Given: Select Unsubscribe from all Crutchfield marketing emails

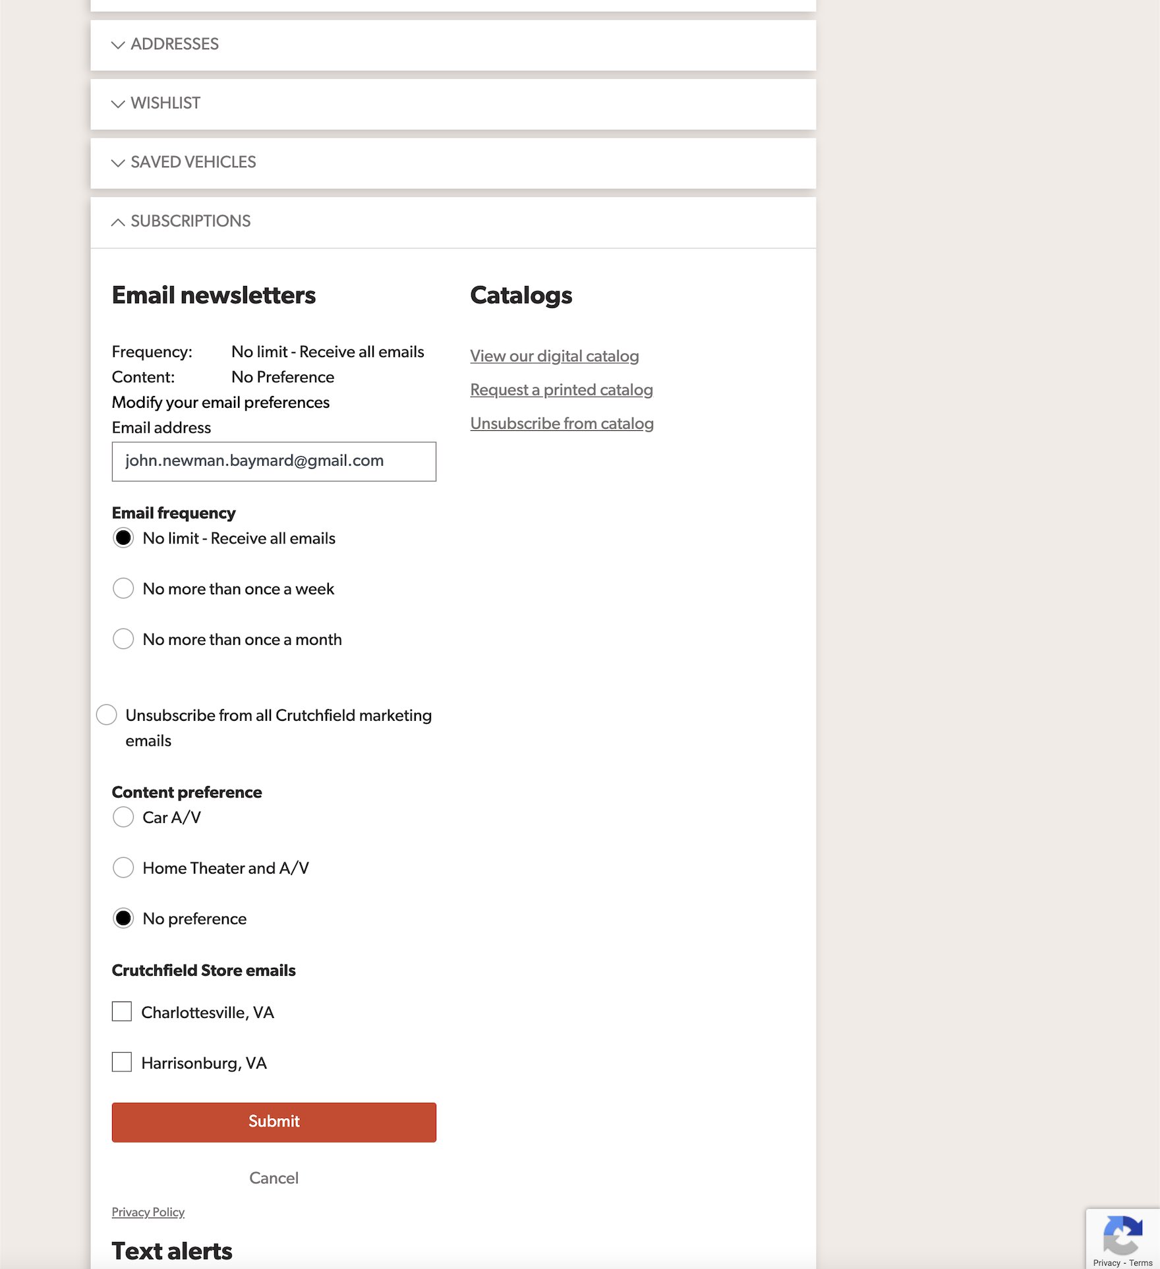Looking at the screenshot, I should 107,715.
